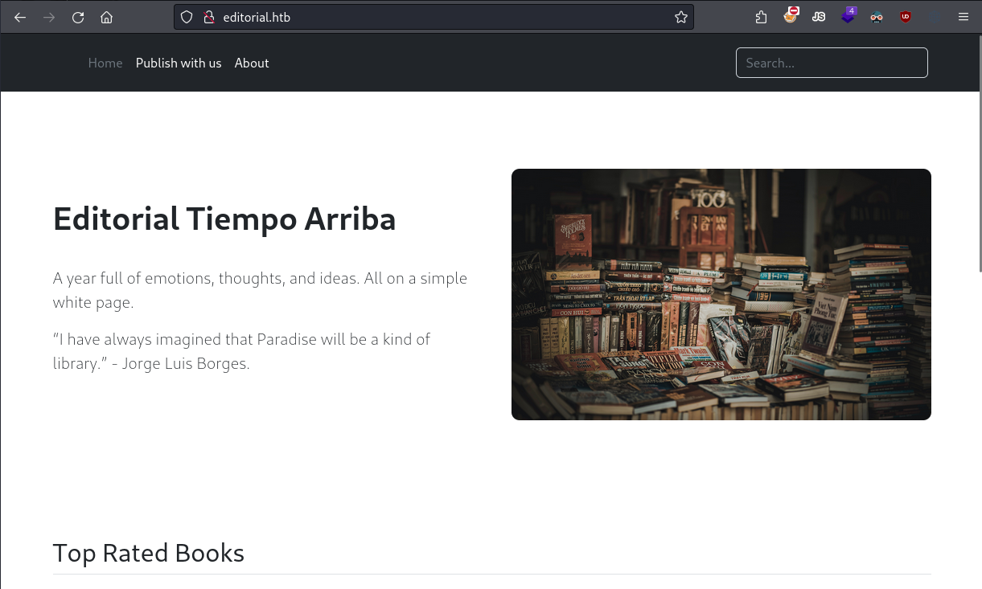
Task: Click the bookstore hero image
Action: point(721,294)
